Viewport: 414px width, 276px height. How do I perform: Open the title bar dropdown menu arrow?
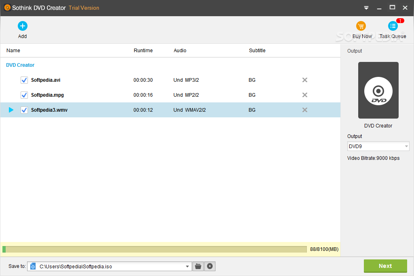(x=366, y=8)
